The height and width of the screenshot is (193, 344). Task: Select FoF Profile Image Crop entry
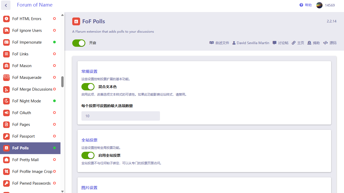coord(30,172)
